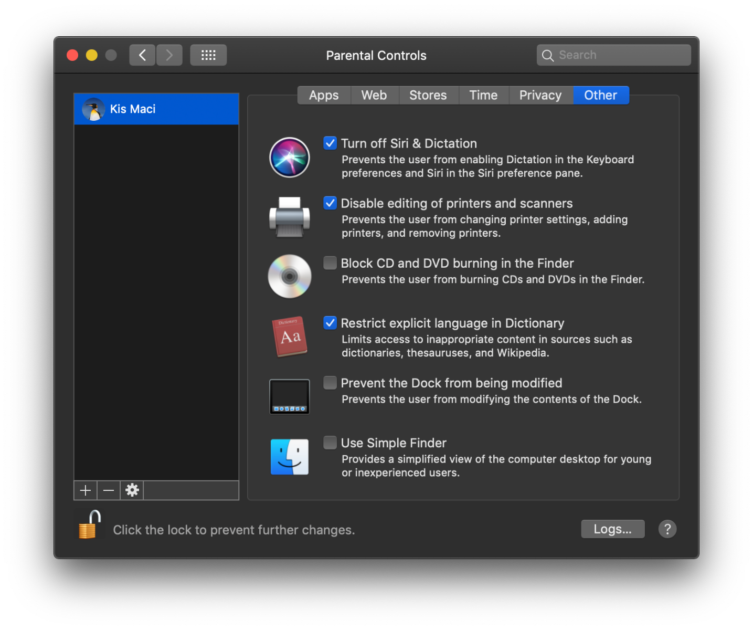The image size is (753, 630).
Task: Click description 'Prevents the user from burning CDs'
Action: (493, 279)
